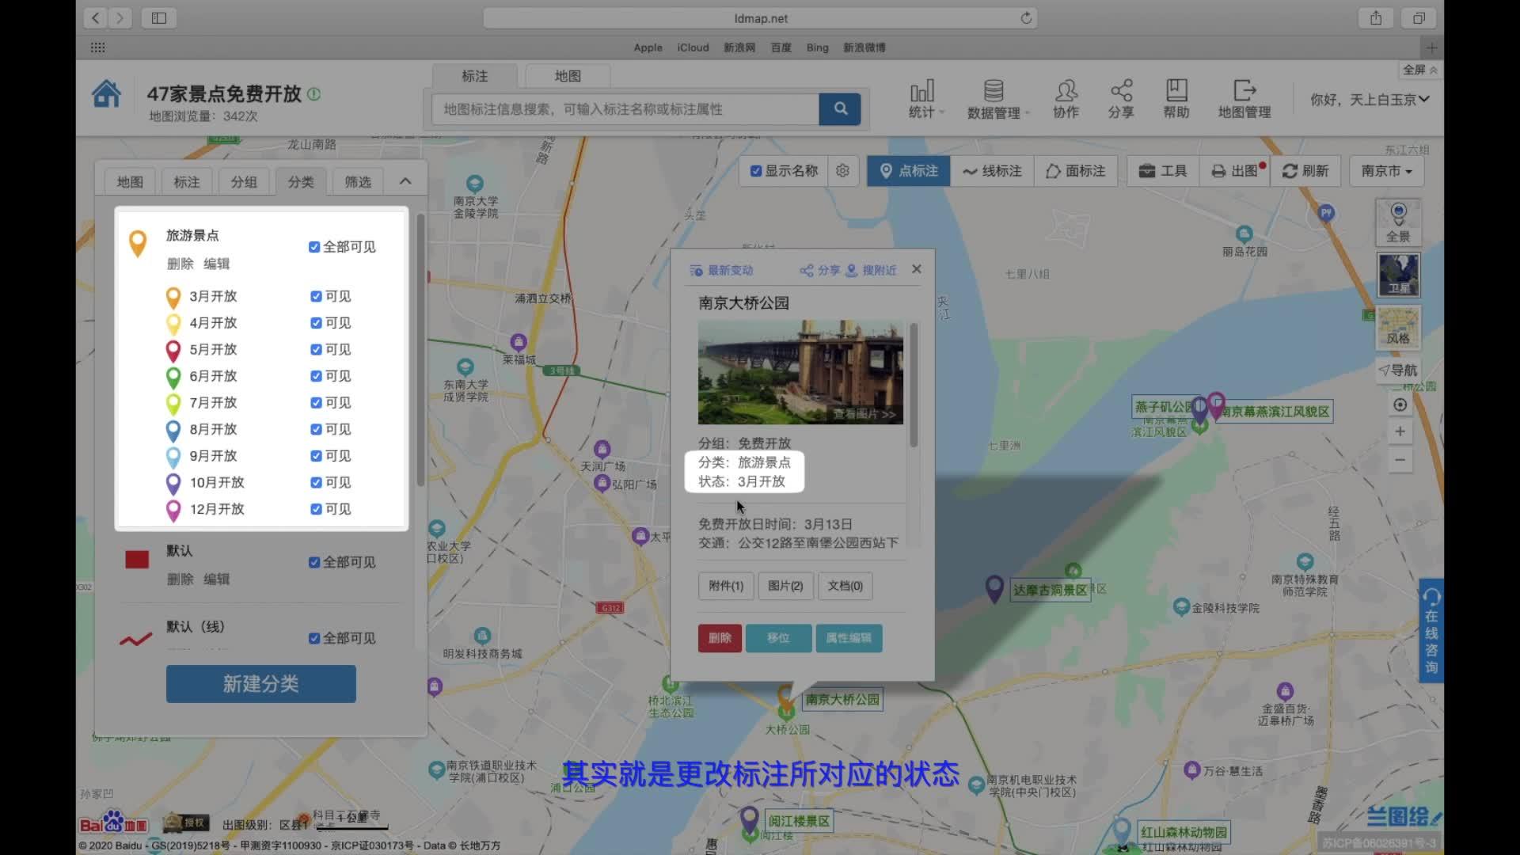
Task: Uncheck 可见 for 6月开放
Action: pyautogui.click(x=316, y=376)
